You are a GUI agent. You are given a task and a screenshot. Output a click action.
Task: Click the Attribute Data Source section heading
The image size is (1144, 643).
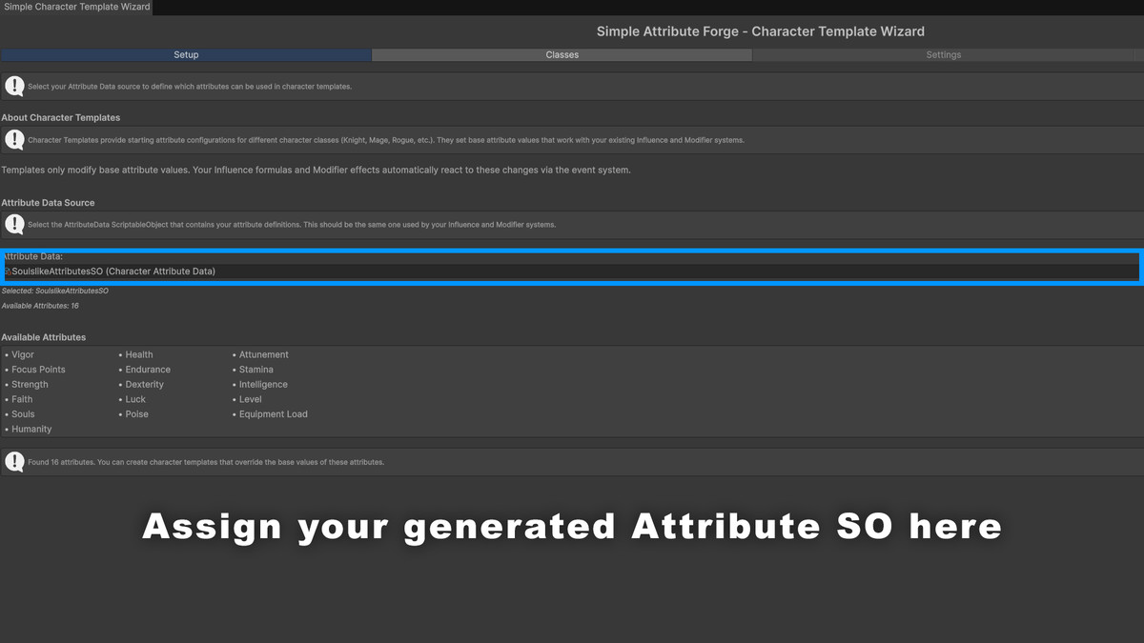pos(48,202)
